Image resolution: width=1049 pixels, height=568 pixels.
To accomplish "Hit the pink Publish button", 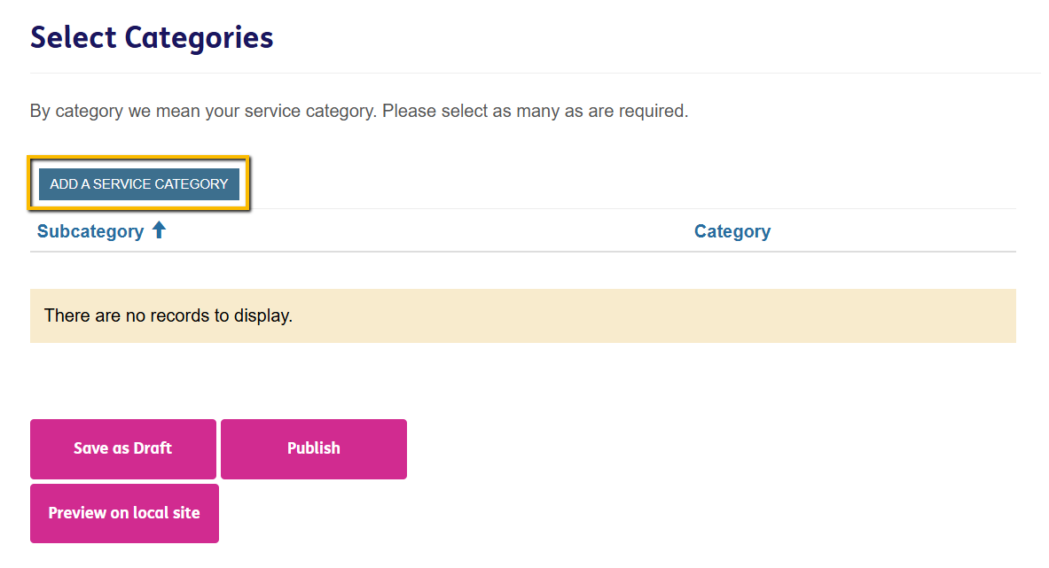I will [313, 448].
